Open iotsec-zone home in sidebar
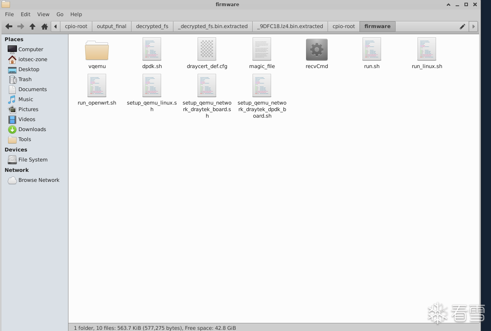The width and height of the screenshot is (491, 331). pos(35,59)
